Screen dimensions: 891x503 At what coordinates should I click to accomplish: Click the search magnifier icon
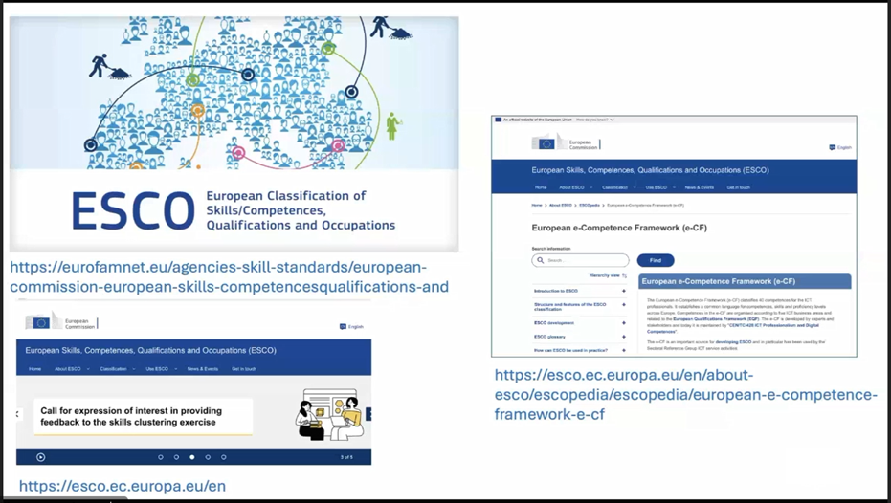click(x=540, y=260)
